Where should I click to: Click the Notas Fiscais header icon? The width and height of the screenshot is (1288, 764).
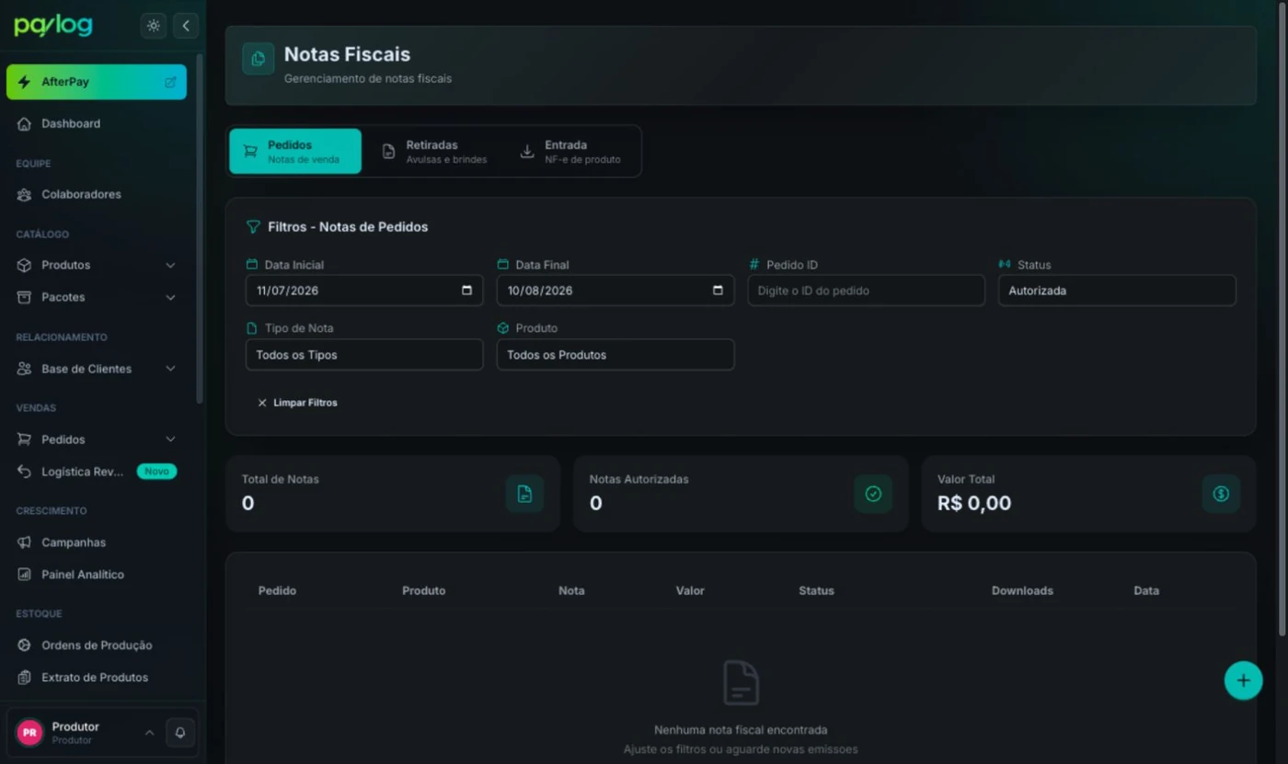[x=259, y=59]
